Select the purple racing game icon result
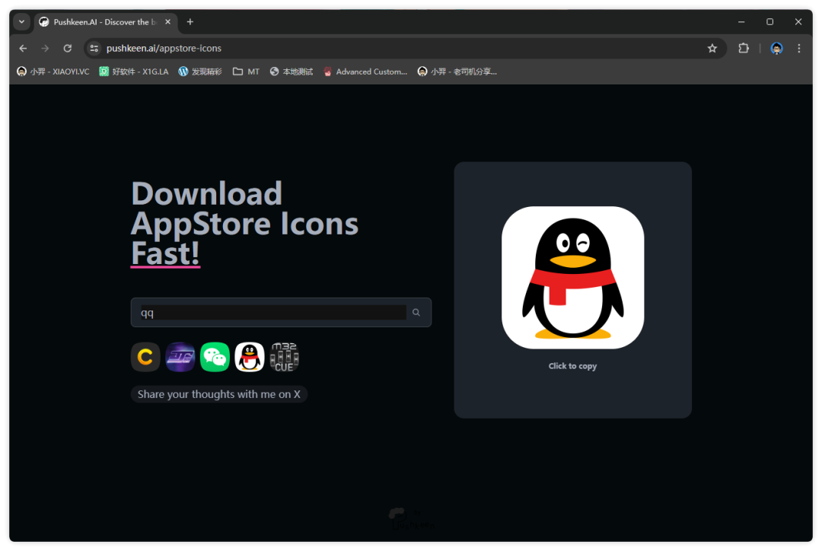The width and height of the screenshot is (822, 551). coord(180,357)
